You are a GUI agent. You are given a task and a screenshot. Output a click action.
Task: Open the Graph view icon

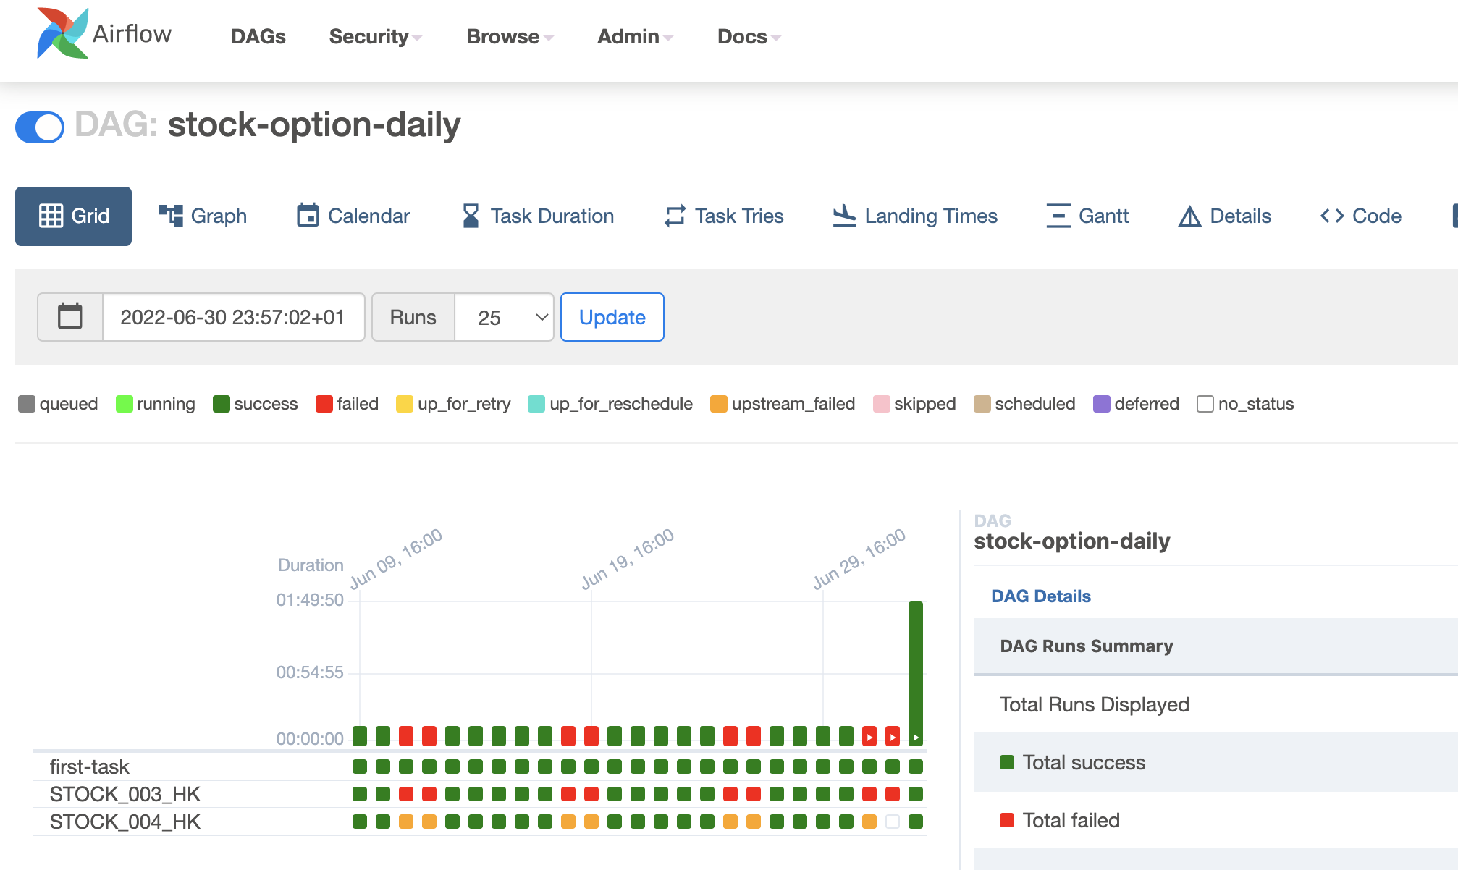[x=171, y=216]
